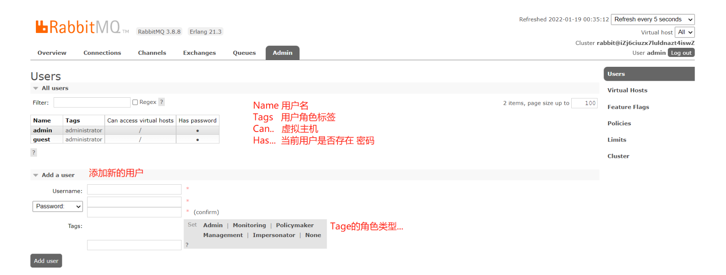Click the Add user button
Screen dimensions: 726x275
(x=46, y=261)
